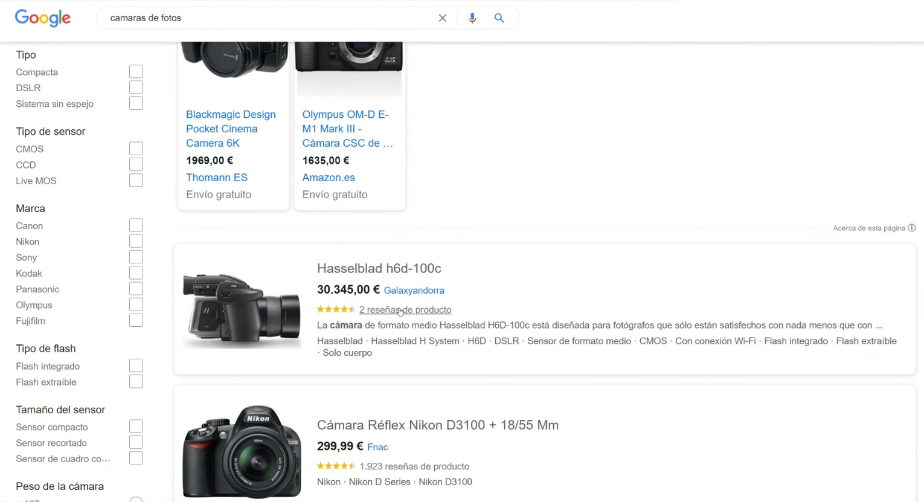This screenshot has height=502, width=924.
Task: Click the 299,99 € price
Action: tap(340, 446)
